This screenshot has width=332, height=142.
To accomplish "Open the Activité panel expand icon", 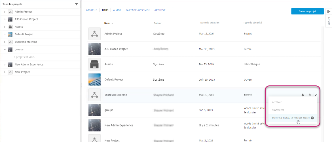I will click(x=329, y=12).
